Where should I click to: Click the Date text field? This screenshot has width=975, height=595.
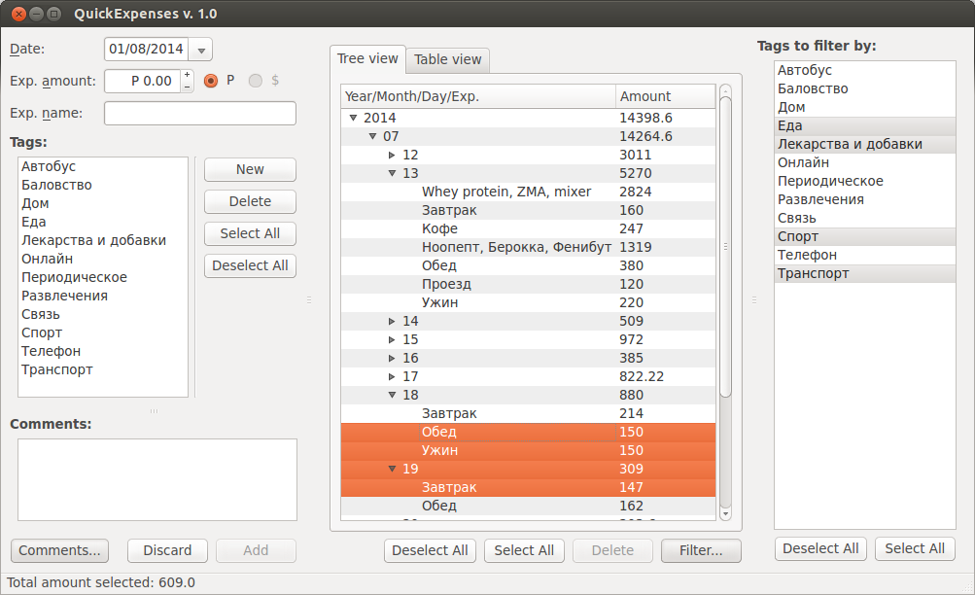pyautogui.click(x=148, y=50)
